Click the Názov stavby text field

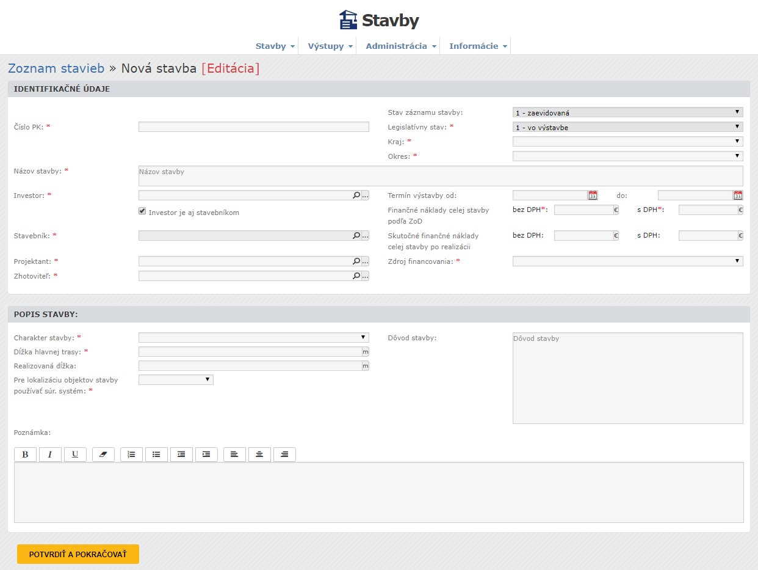coord(441,176)
